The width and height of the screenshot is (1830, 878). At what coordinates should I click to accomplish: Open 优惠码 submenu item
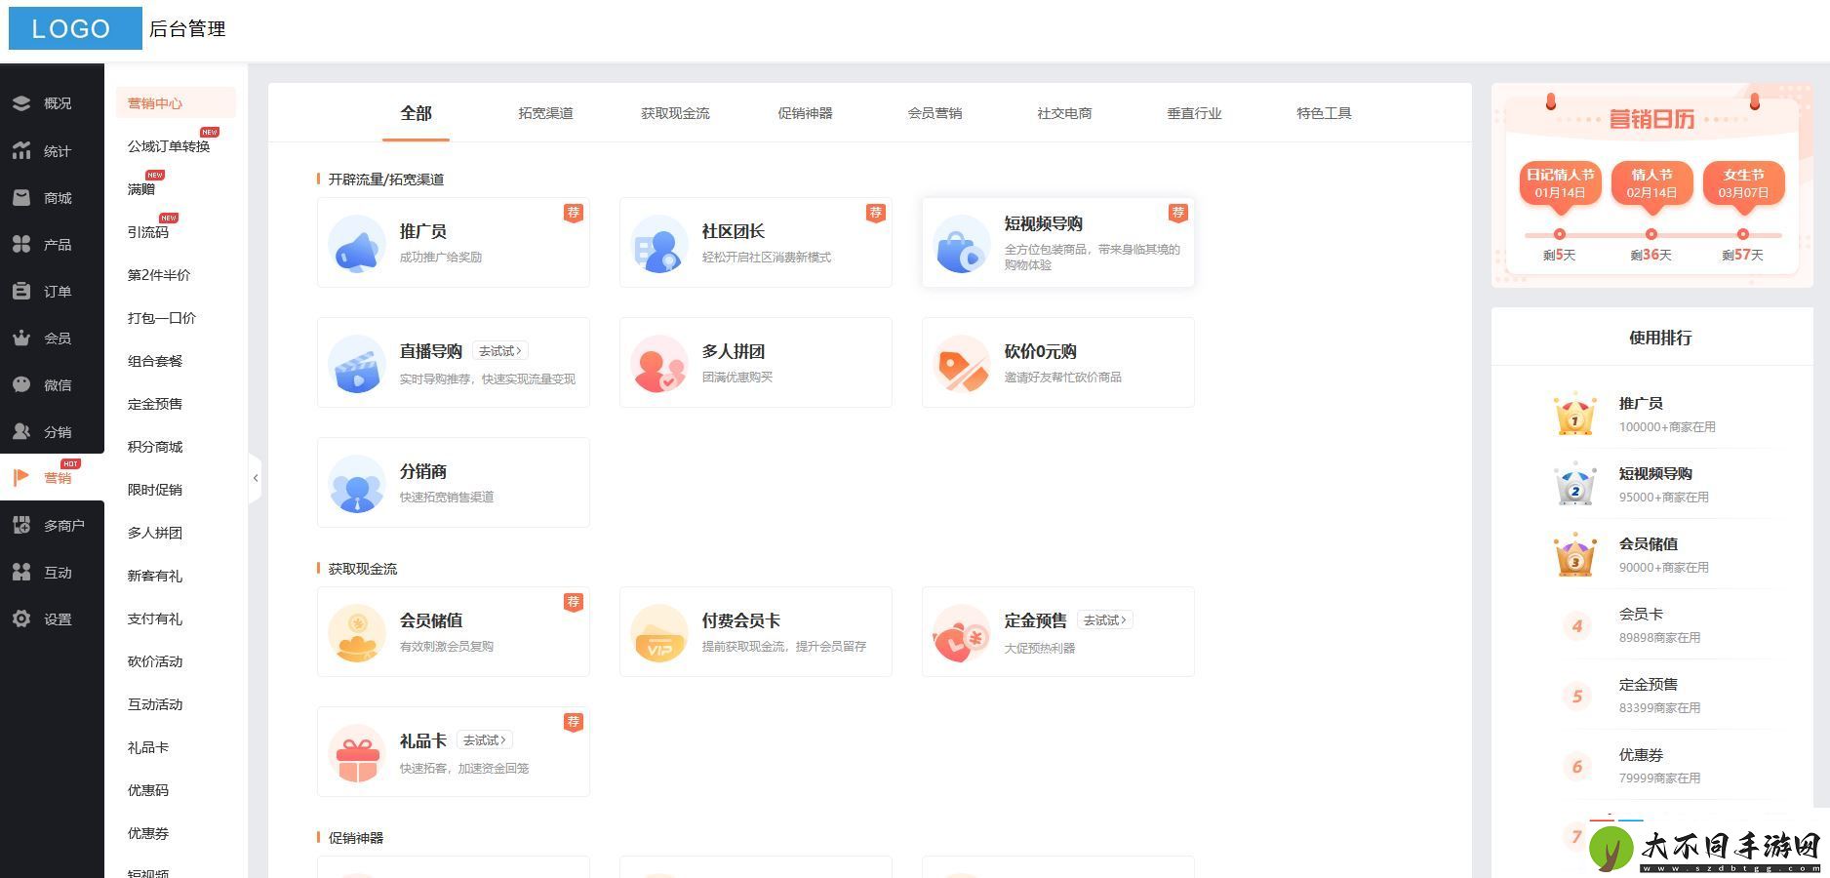click(x=148, y=790)
